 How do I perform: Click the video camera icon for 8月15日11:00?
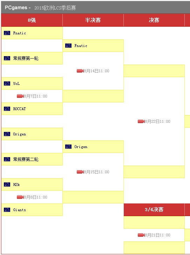(80, 172)
